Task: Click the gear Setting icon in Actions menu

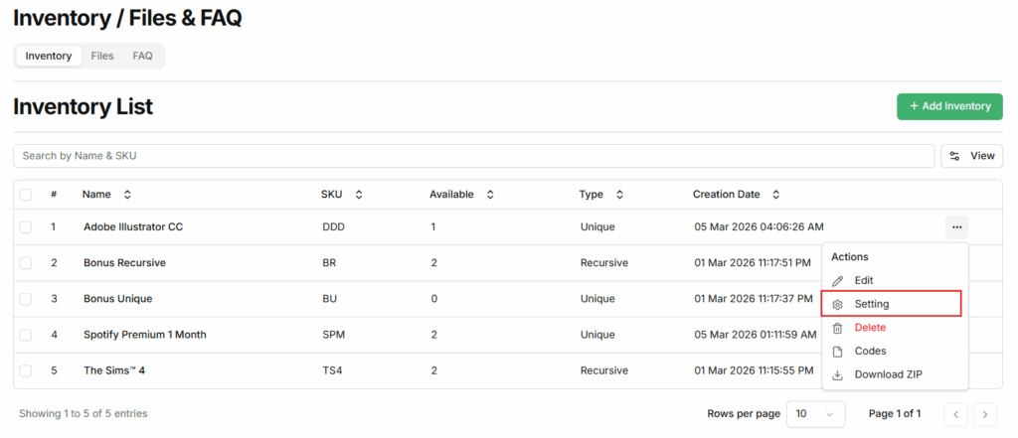Action: pyautogui.click(x=837, y=304)
